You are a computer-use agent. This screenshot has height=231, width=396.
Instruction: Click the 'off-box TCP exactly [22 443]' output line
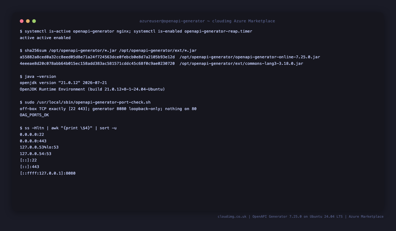pyautogui.click(x=108, y=109)
